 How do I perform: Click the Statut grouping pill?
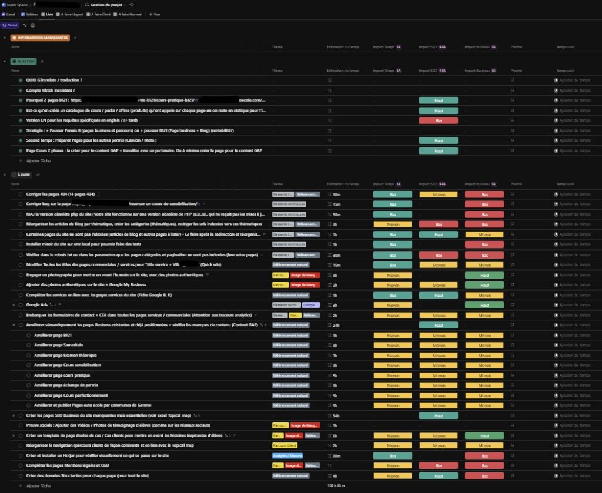click(10, 25)
